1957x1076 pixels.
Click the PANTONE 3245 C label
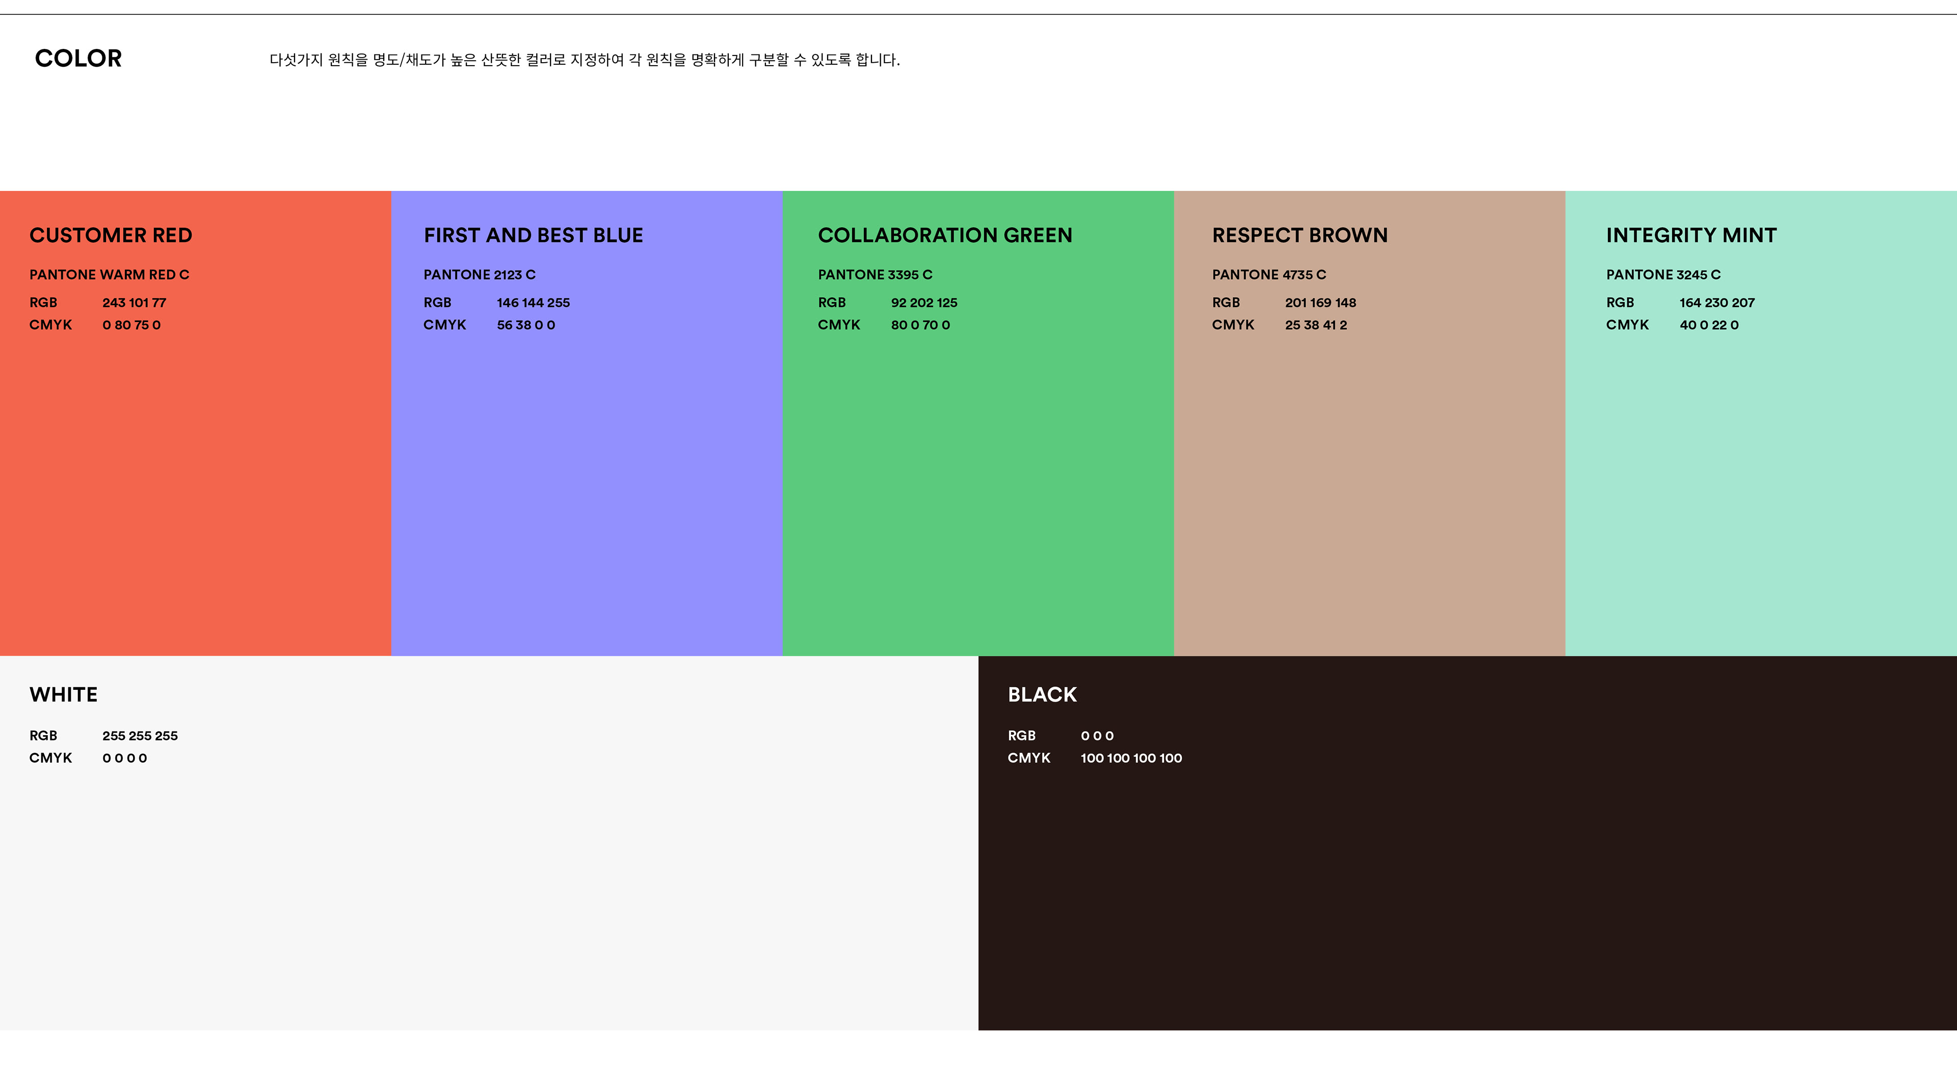pos(1663,274)
